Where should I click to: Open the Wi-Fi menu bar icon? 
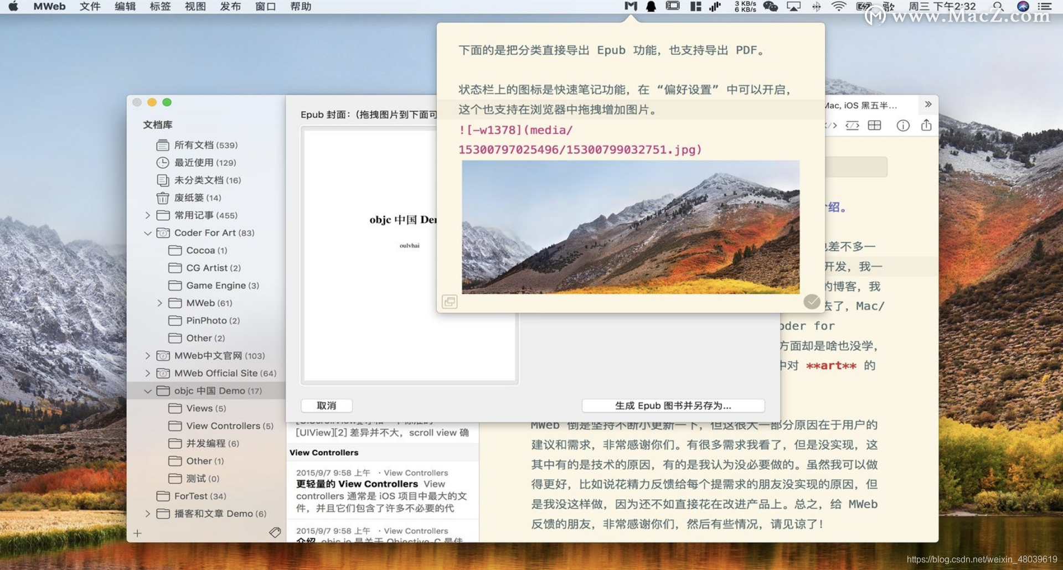(839, 6)
